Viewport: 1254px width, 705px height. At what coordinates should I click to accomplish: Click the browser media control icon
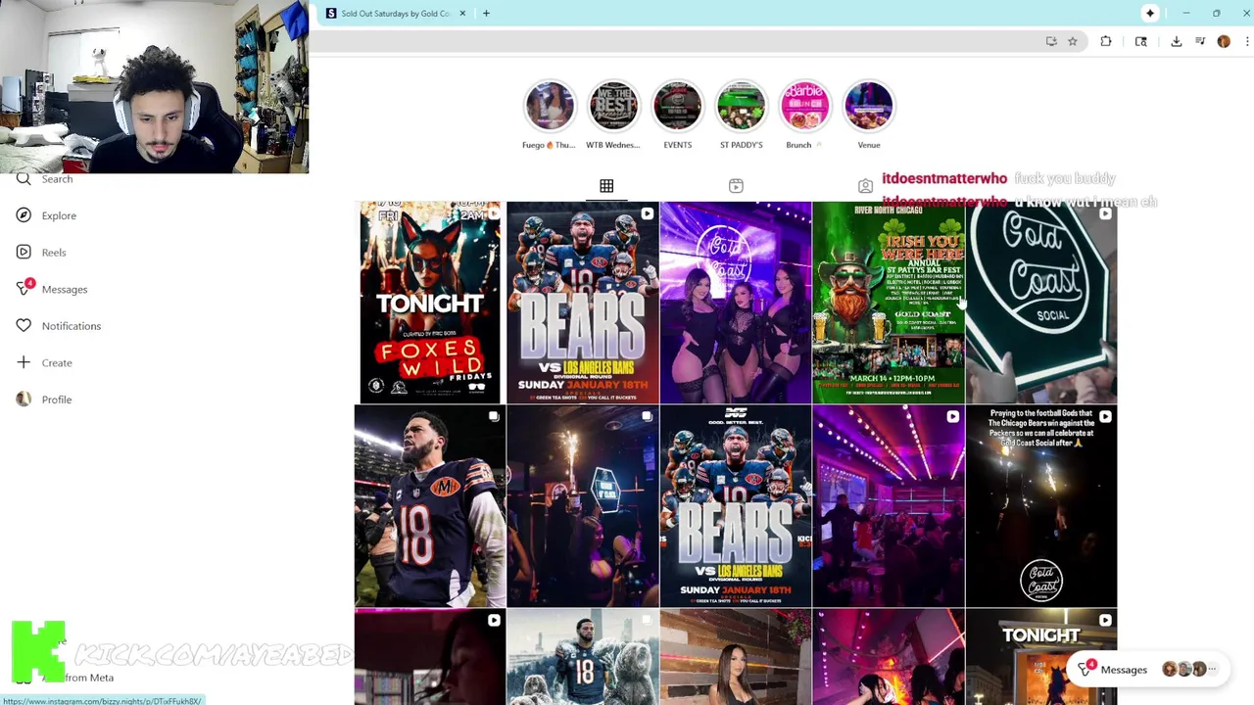1200,41
